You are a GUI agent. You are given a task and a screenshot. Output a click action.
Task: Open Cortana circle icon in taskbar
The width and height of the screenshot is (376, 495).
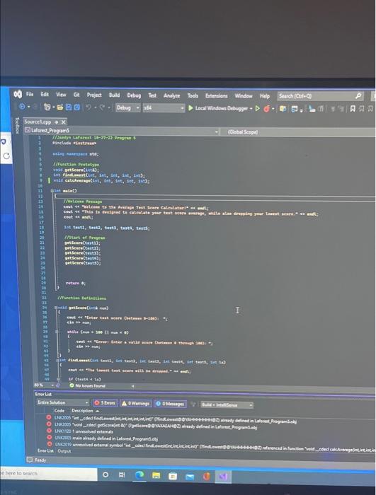106,474
